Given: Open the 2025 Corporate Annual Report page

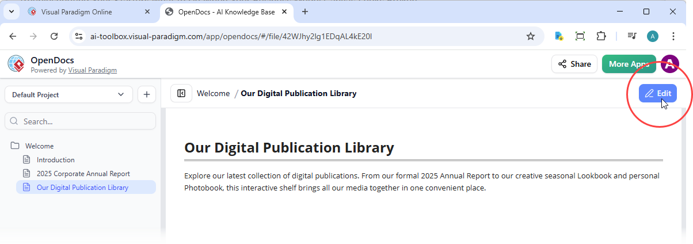Looking at the screenshot, I should coord(83,174).
